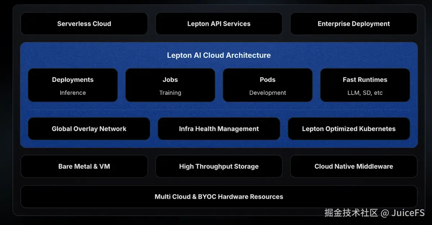
Task: Click the Jobs Training card
Action: coord(170,85)
